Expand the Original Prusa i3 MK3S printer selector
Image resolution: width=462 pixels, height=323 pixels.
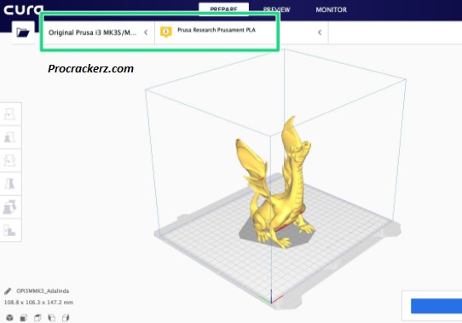click(x=98, y=32)
